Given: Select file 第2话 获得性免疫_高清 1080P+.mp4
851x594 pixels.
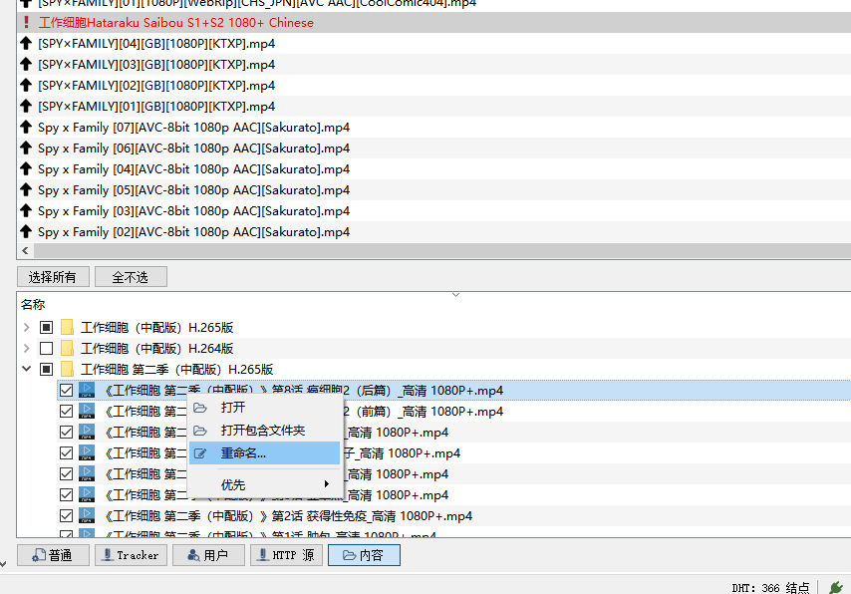Looking at the screenshot, I should click(289, 516).
